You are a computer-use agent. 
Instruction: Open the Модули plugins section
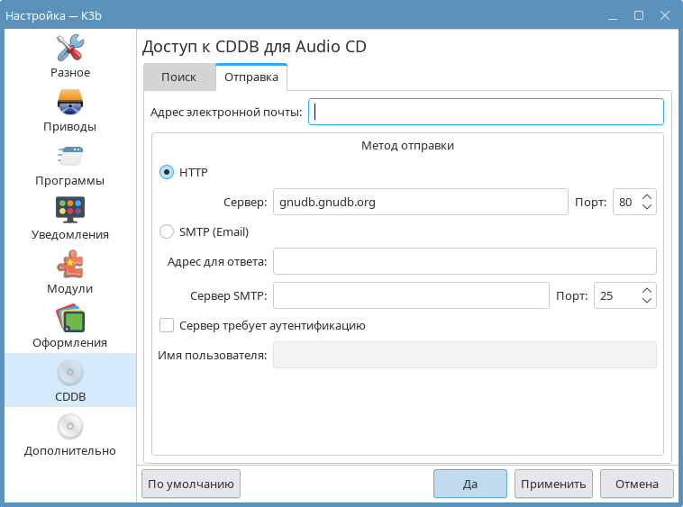click(70, 272)
